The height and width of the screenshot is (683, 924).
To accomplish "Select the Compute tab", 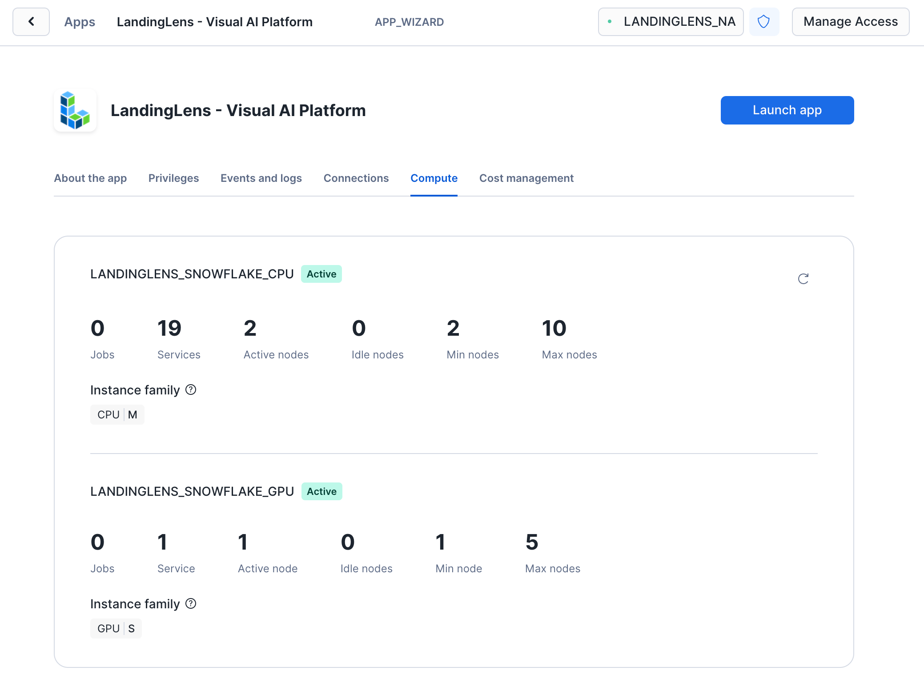I will coord(434,178).
